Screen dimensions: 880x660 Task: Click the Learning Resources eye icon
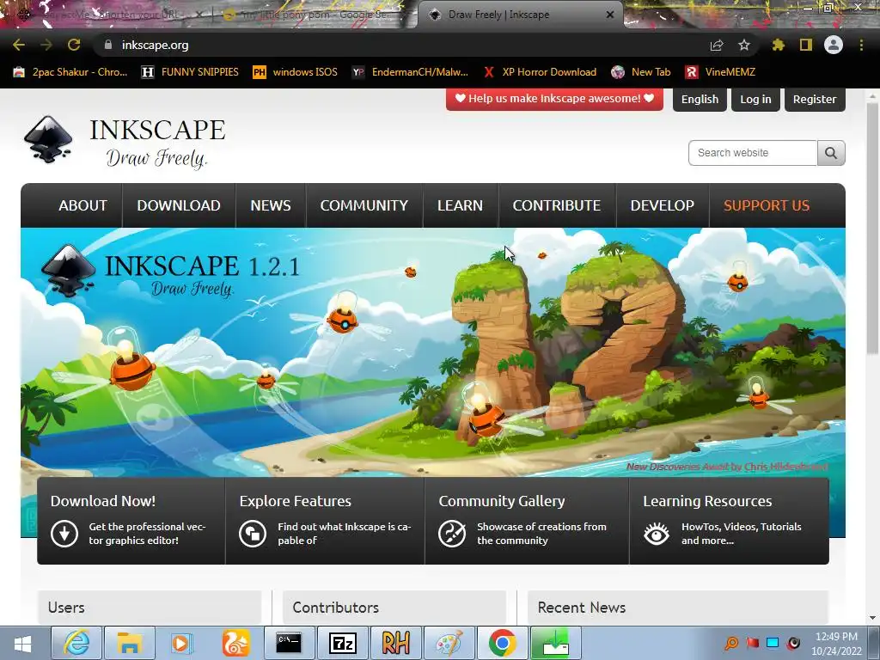pos(657,533)
